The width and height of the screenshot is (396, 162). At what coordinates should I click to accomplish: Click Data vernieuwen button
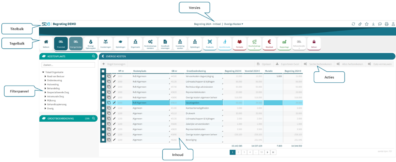[380, 64]
